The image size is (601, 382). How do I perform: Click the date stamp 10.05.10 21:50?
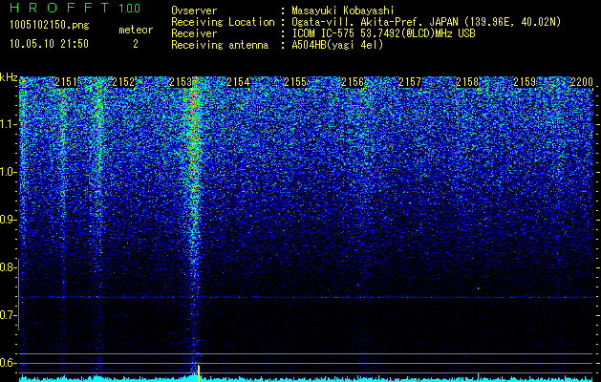coord(49,44)
